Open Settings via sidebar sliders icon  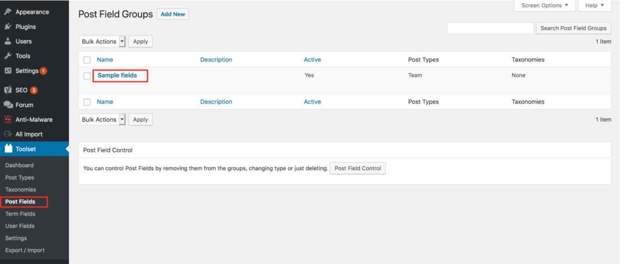click(x=7, y=71)
